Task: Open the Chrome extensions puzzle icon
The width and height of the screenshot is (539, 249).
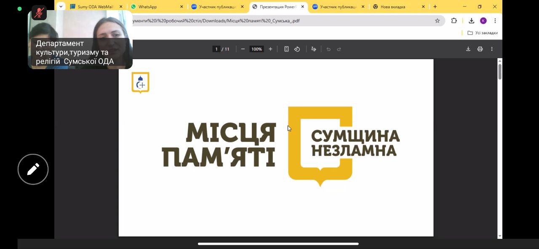Action: [454, 21]
